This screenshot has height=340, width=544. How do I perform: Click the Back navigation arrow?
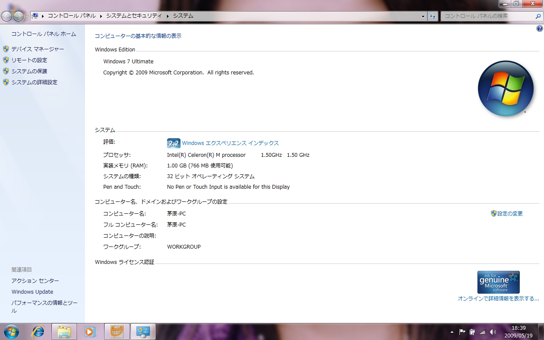pos(7,16)
